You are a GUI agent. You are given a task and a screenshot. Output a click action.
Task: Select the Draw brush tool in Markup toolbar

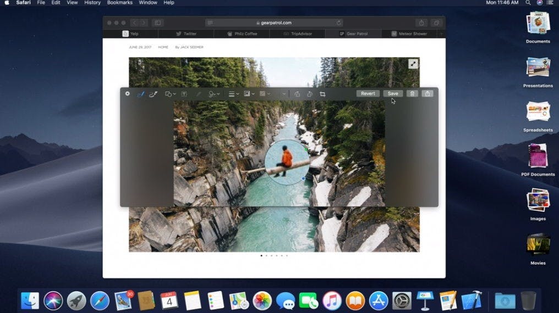pos(154,94)
